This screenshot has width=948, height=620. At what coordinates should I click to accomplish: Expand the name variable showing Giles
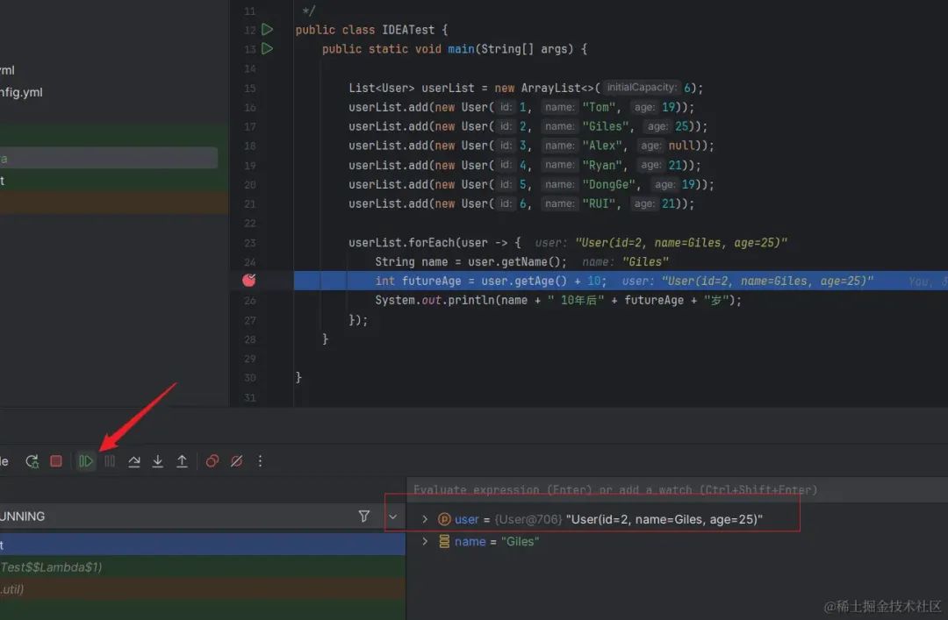[x=425, y=541]
